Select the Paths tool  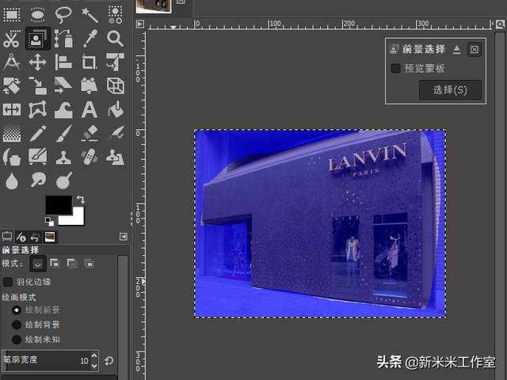click(x=63, y=39)
